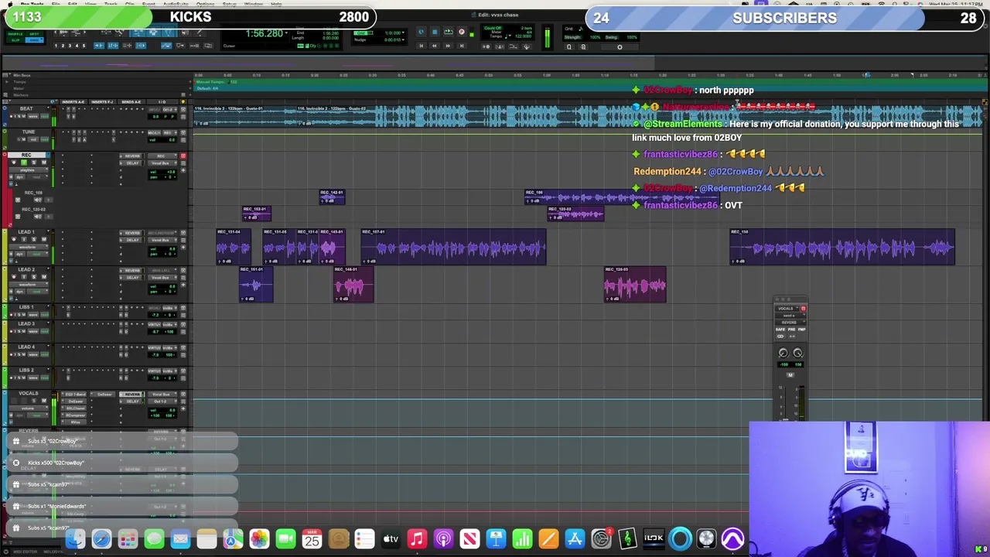Record-arm the REC track
Viewport: 990px width, 557px height.
pyautogui.click(x=14, y=162)
